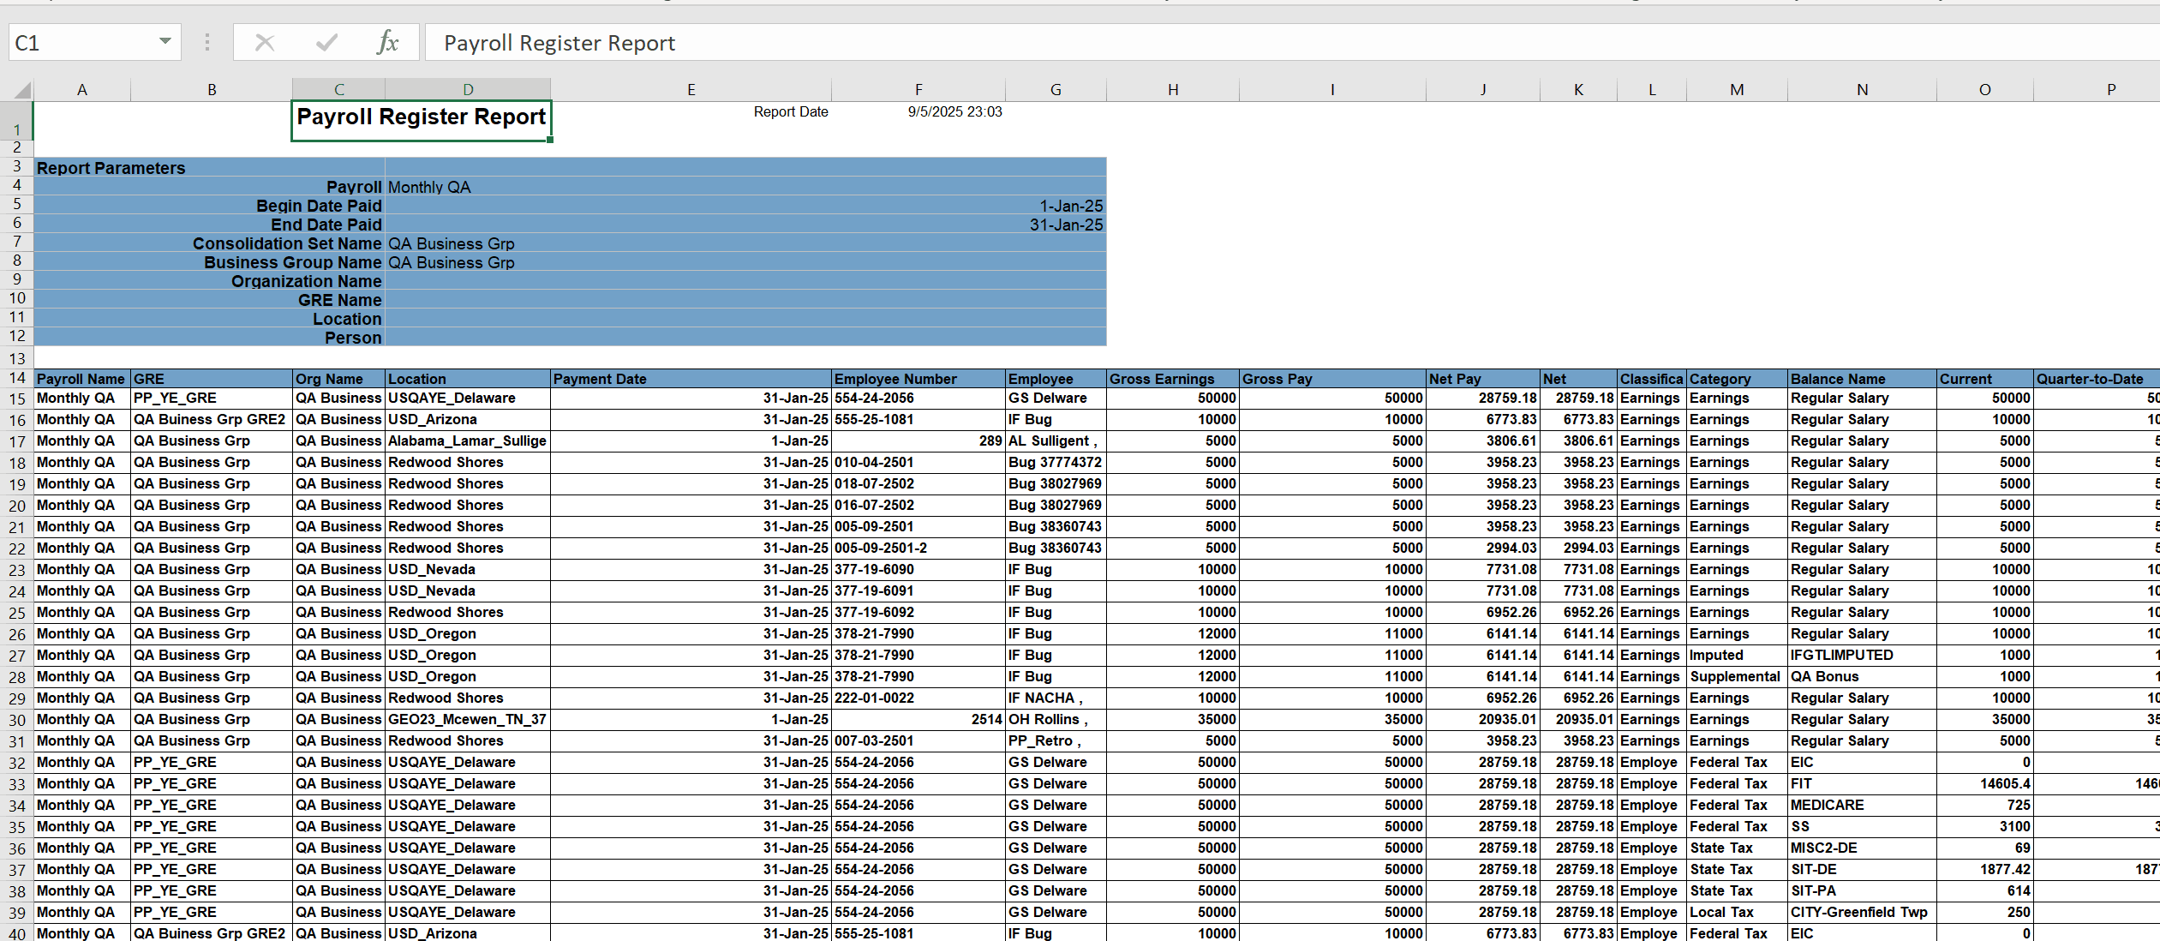2160x941 pixels.
Task: Open the Name Box dropdown arrow
Action: coord(164,42)
